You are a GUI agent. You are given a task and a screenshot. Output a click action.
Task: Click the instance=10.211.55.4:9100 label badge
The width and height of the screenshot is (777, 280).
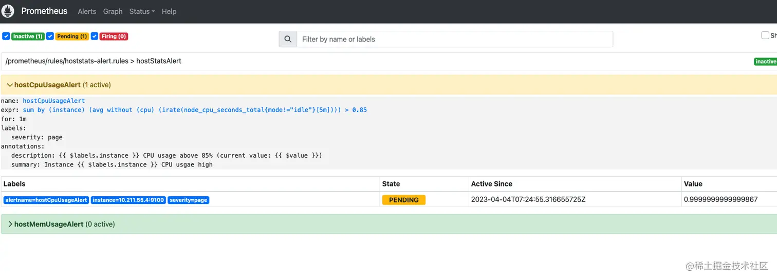tap(128, 200)
